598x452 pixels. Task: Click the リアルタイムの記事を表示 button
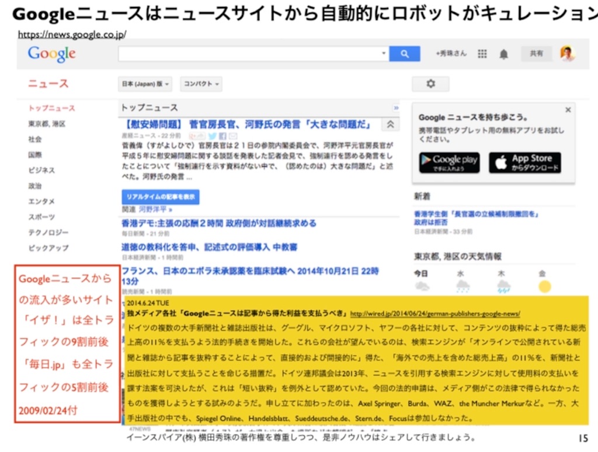click(x=161, y=197)
